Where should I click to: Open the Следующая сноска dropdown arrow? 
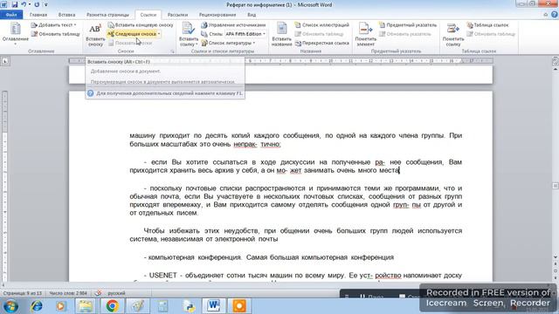point(159,34)
